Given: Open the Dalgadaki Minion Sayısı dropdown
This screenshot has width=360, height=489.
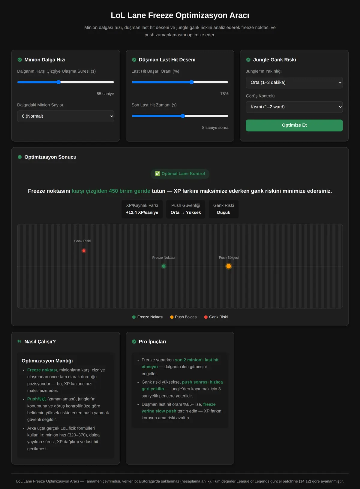Looking at the screenshot, I should pos(66,116).
